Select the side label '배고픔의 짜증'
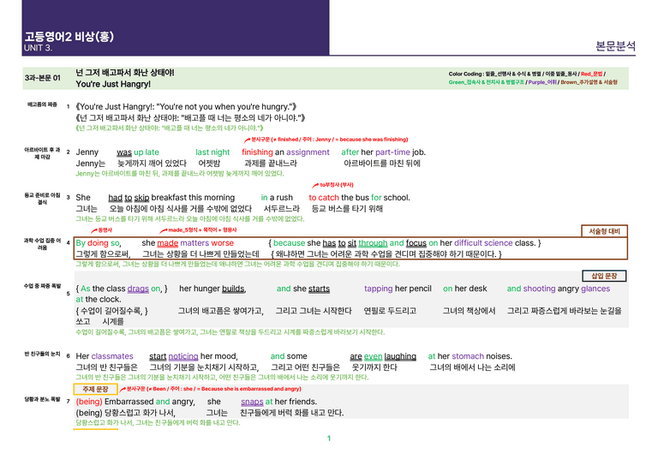Image resolution: width=658 pixels, height=465 pixels. (42, 104)
